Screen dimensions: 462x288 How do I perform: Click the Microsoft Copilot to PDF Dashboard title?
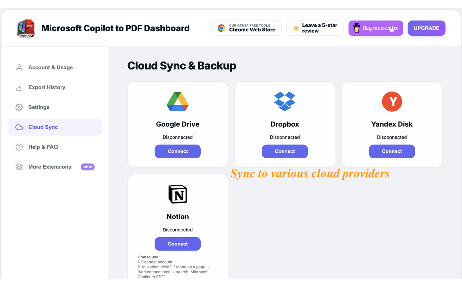point(115,28)
